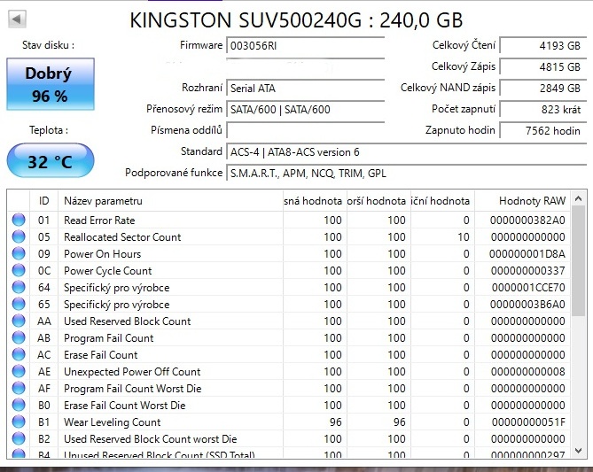Select status circle for Program Fail Count
Screen dimensions: 593x472
point(19,338)
